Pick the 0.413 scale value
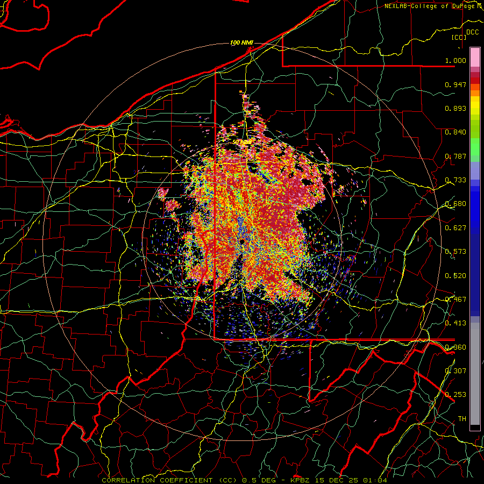 [455, 323]
